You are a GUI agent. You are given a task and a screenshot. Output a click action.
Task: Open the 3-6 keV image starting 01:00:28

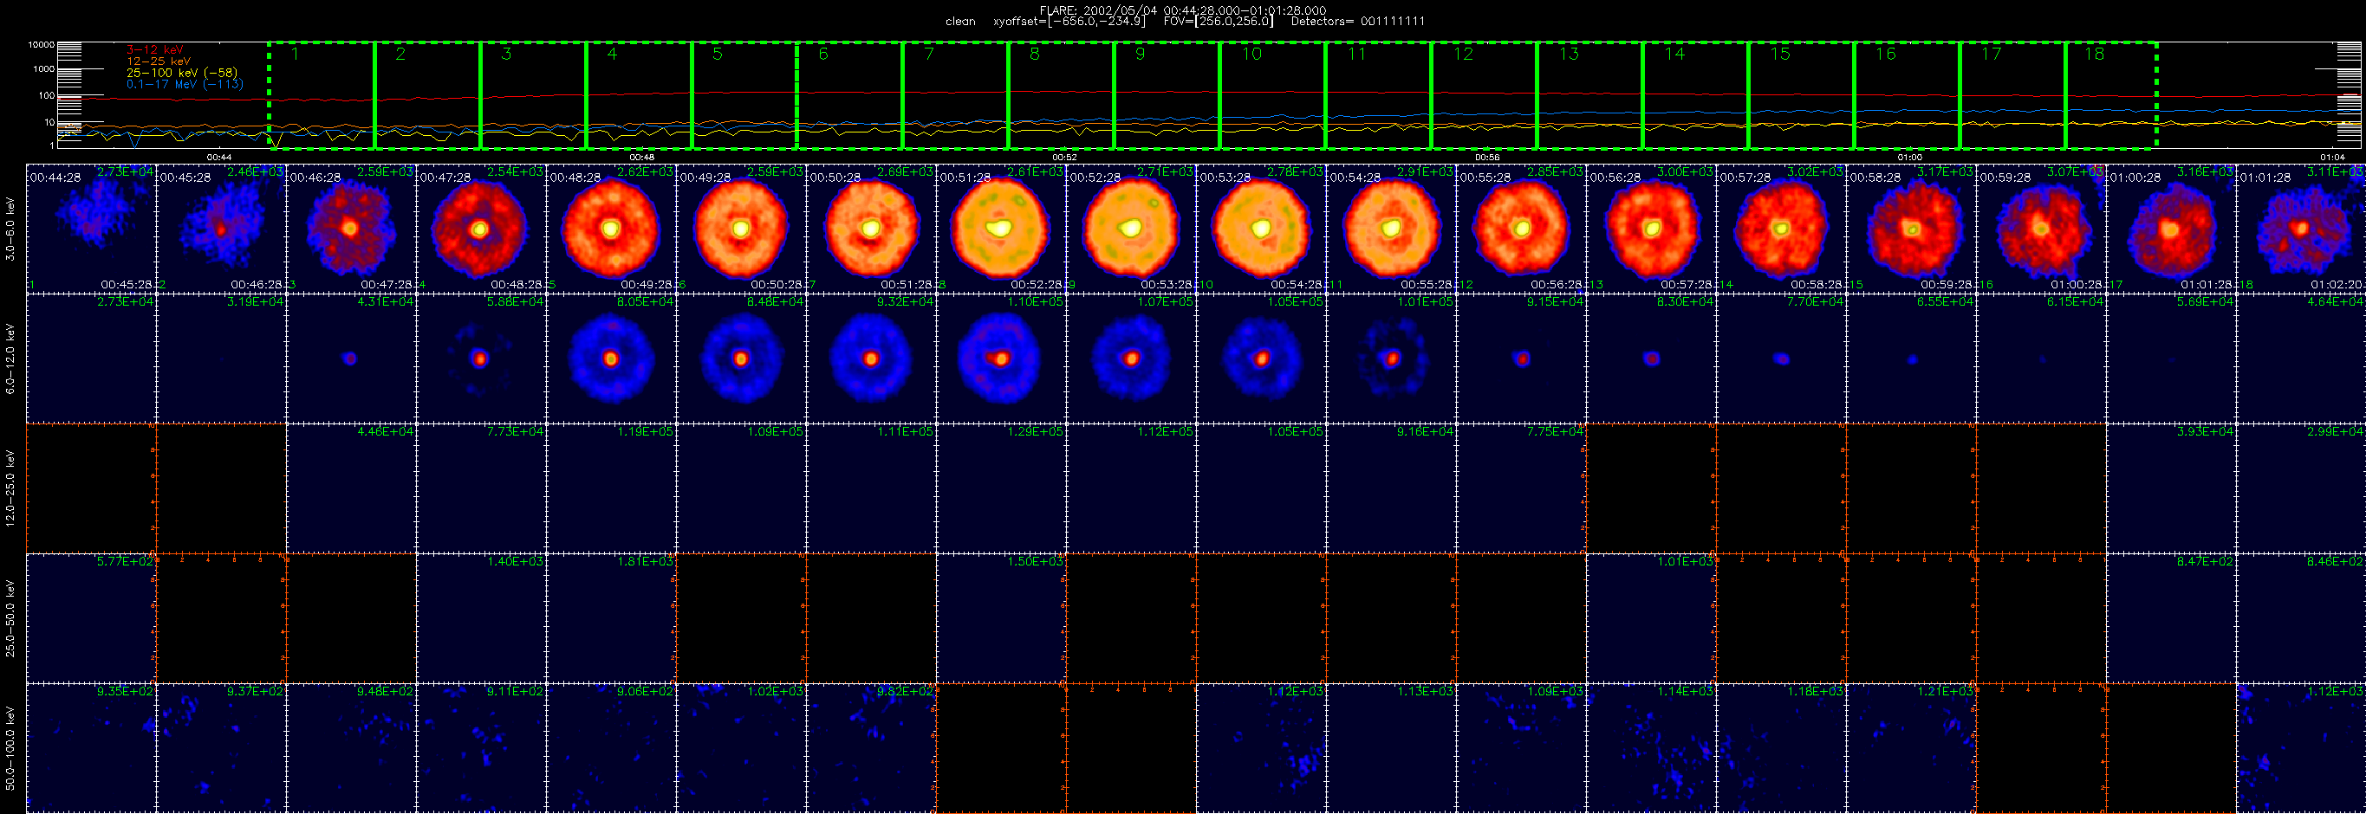2171,229
